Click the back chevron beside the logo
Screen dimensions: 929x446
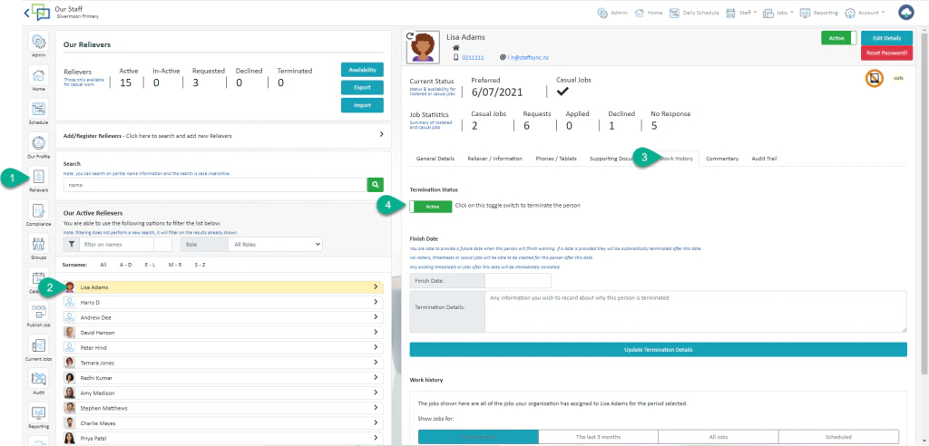click(x=26, y=13)
